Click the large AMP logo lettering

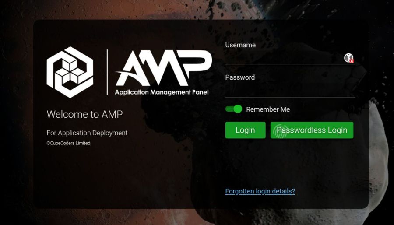164,68
